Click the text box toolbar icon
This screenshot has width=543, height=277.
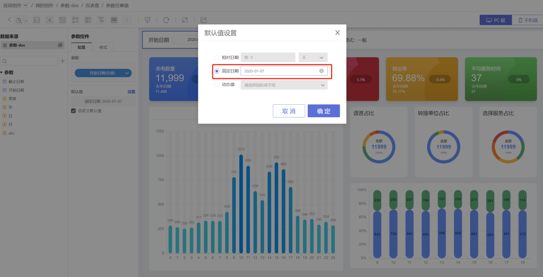coord(49,20)
